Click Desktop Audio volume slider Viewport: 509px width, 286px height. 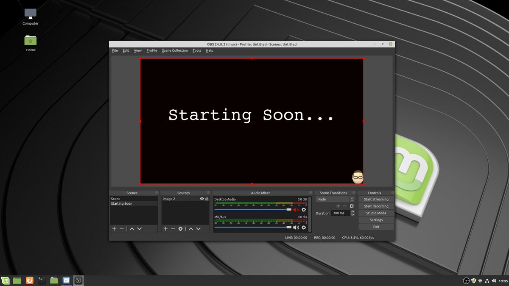pos(253,209)
